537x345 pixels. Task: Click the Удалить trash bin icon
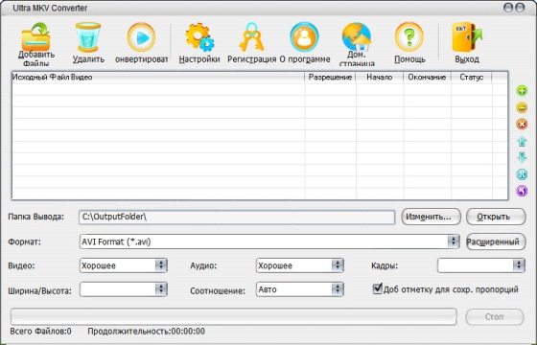click(88, 36)
